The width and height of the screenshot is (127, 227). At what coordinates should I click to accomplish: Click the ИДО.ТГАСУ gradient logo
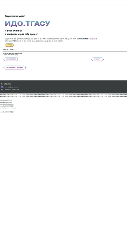[27, 24]
